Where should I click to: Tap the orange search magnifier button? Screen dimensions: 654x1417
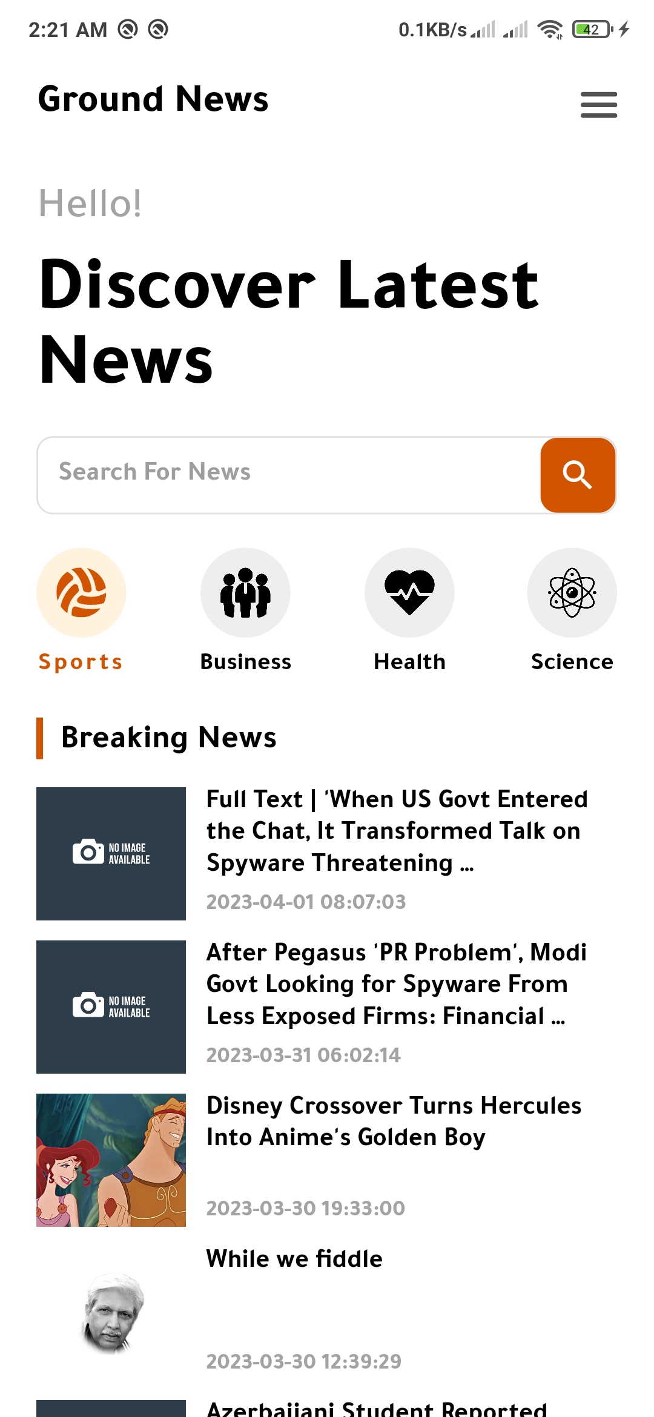578,475
